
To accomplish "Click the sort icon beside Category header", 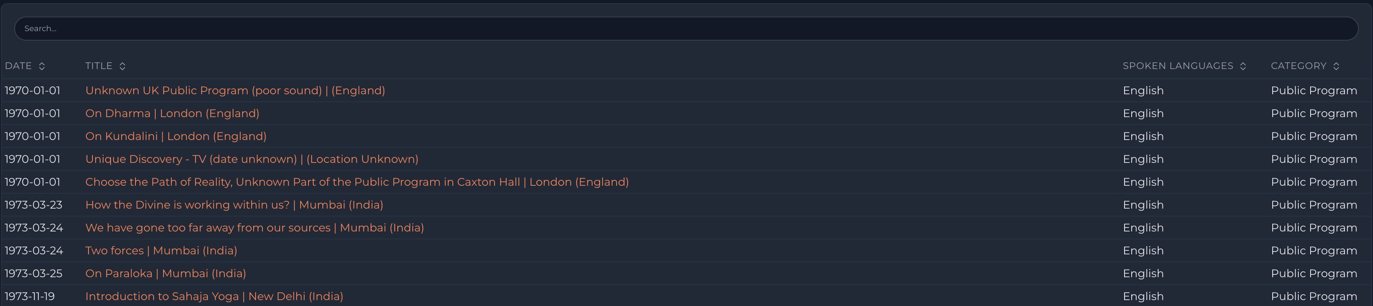I will (x=1336, y=66).
